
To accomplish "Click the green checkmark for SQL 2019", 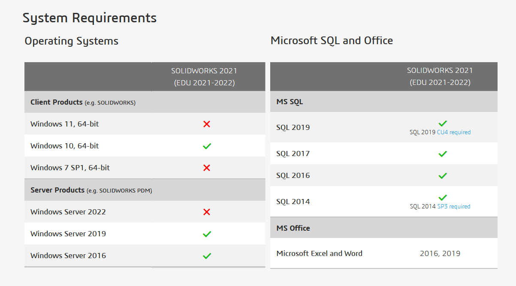I will (443, 123).
